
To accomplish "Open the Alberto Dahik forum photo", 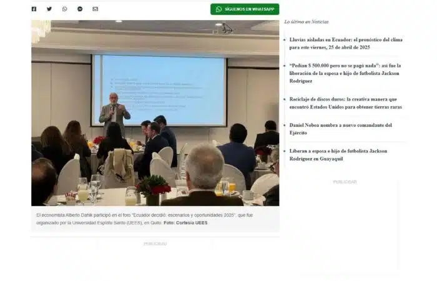I will click(155, 113).
